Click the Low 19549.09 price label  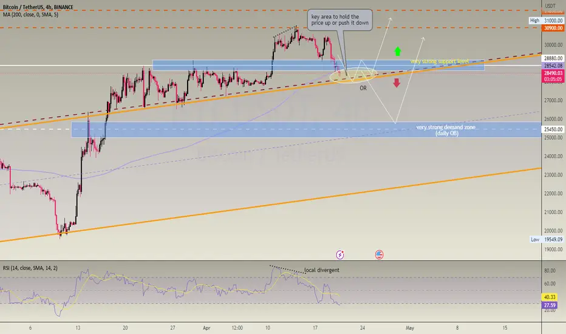coord(547,239)
